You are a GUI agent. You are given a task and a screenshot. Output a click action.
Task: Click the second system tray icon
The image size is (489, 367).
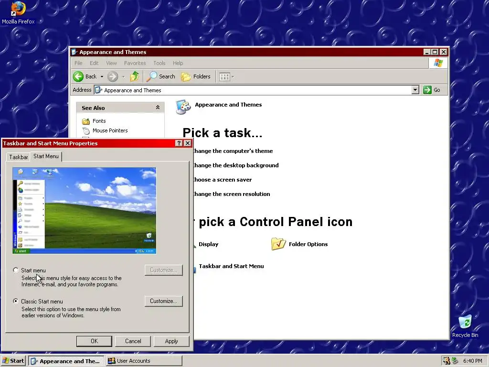[455, 361]
